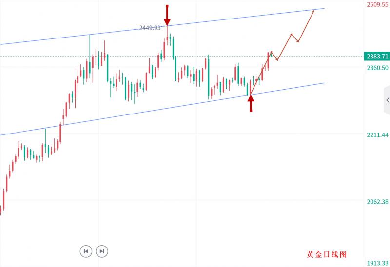Click the first candlestick at the chart's left edge
This screenshot has width=390, height=267.
[1, 210]
